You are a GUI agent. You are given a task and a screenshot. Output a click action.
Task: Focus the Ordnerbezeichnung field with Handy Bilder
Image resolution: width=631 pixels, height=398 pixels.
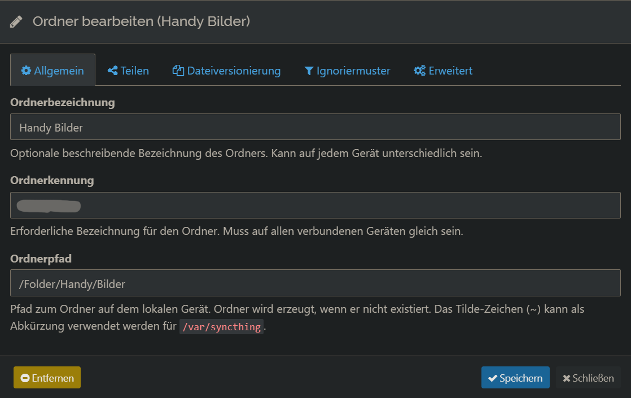pos(315,127)
